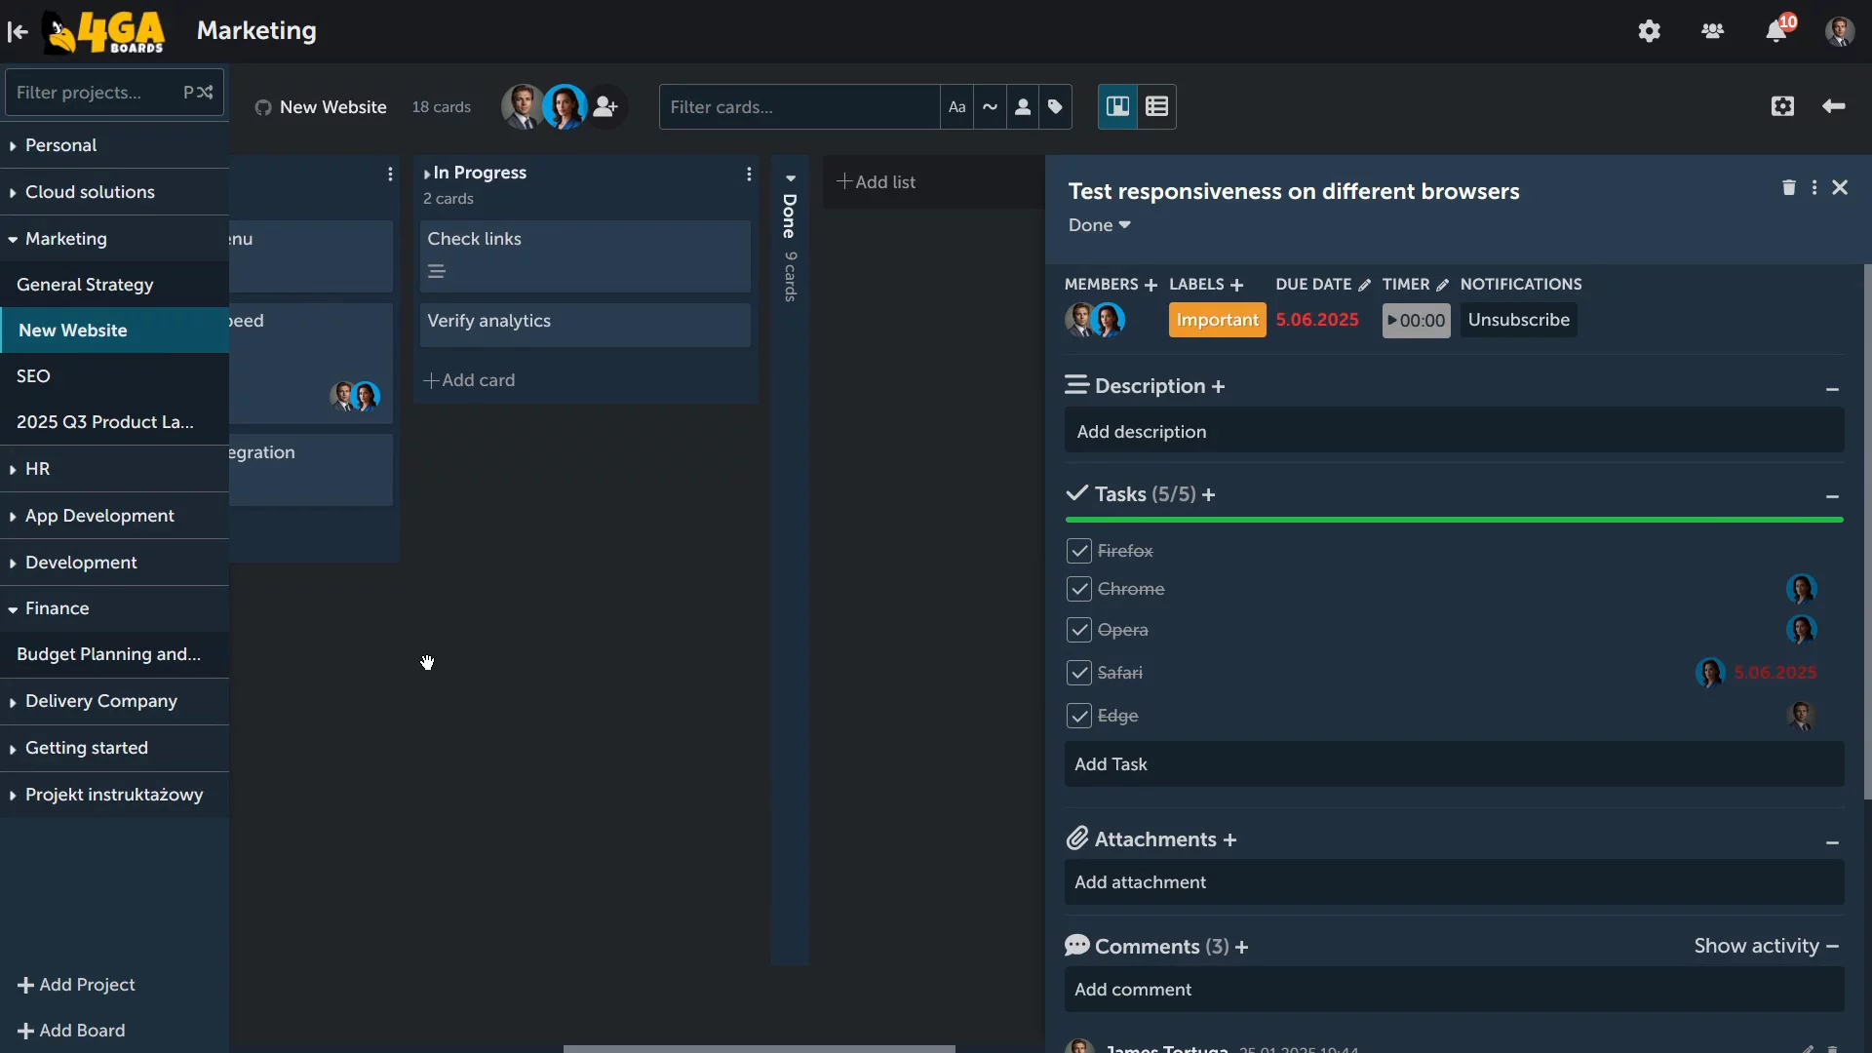Click Add Project at the bottom
This screenshot has height=1053, width=1872.
click(x=76, y=985)
